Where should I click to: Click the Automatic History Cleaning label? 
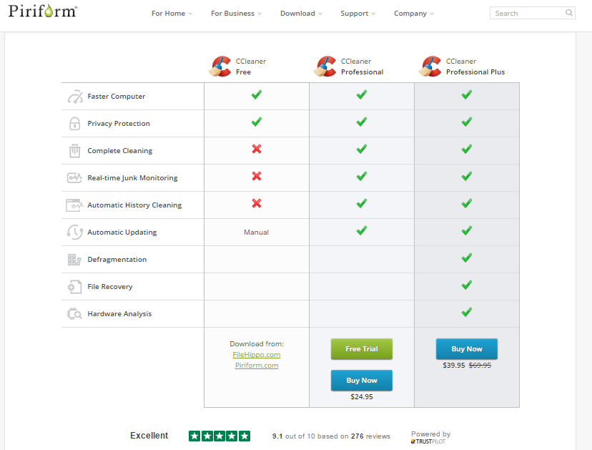(134, 205)
